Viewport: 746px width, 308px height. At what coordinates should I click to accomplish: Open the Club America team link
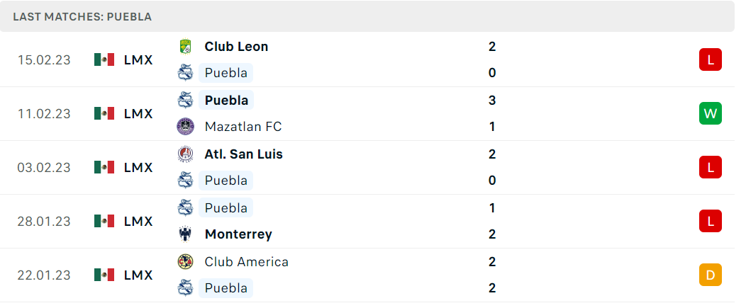[247, 262]
